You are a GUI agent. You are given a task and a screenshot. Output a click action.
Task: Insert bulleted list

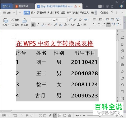tap(94, 20)
